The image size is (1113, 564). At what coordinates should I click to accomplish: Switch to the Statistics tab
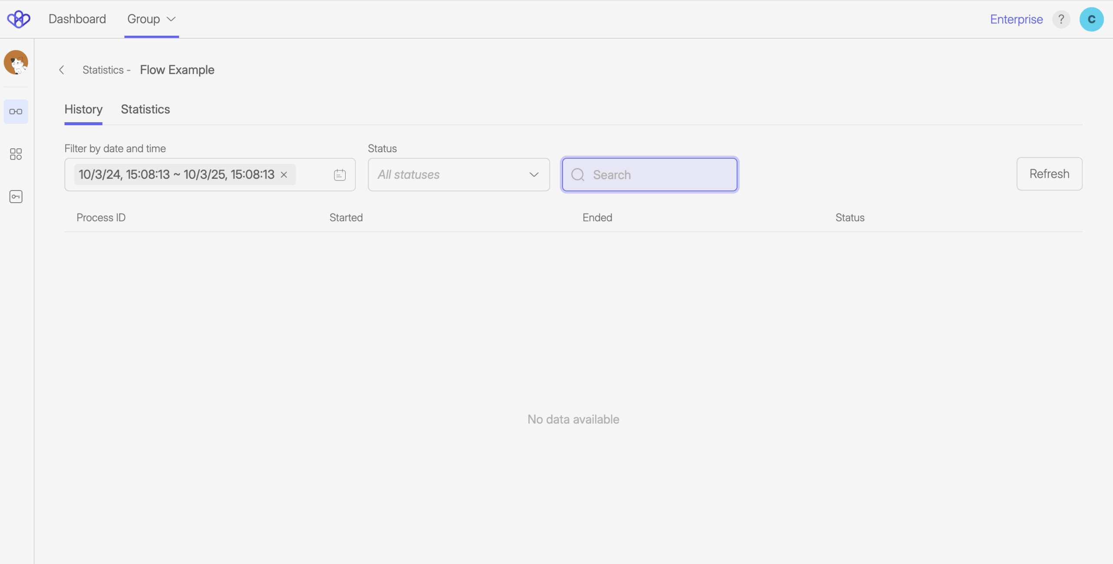pyautogui.click(x=145, y=110)
